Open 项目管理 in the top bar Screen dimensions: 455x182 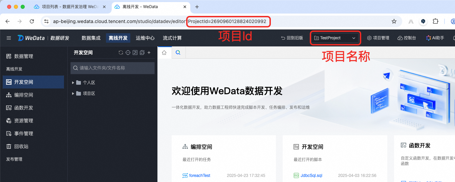378,38
